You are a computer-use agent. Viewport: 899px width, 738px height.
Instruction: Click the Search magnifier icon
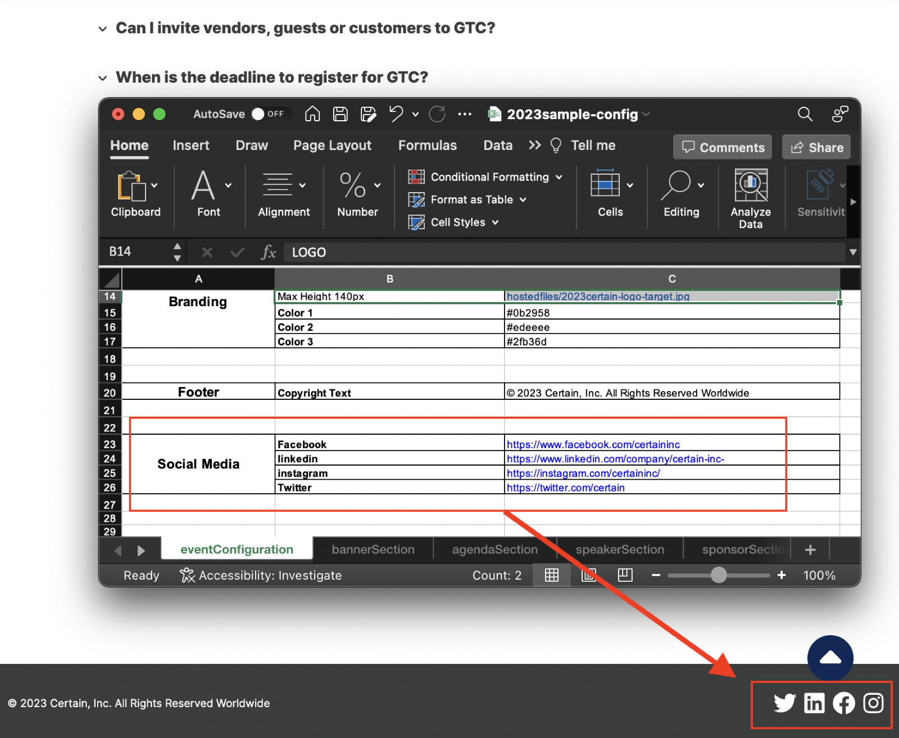click(805, 114)
